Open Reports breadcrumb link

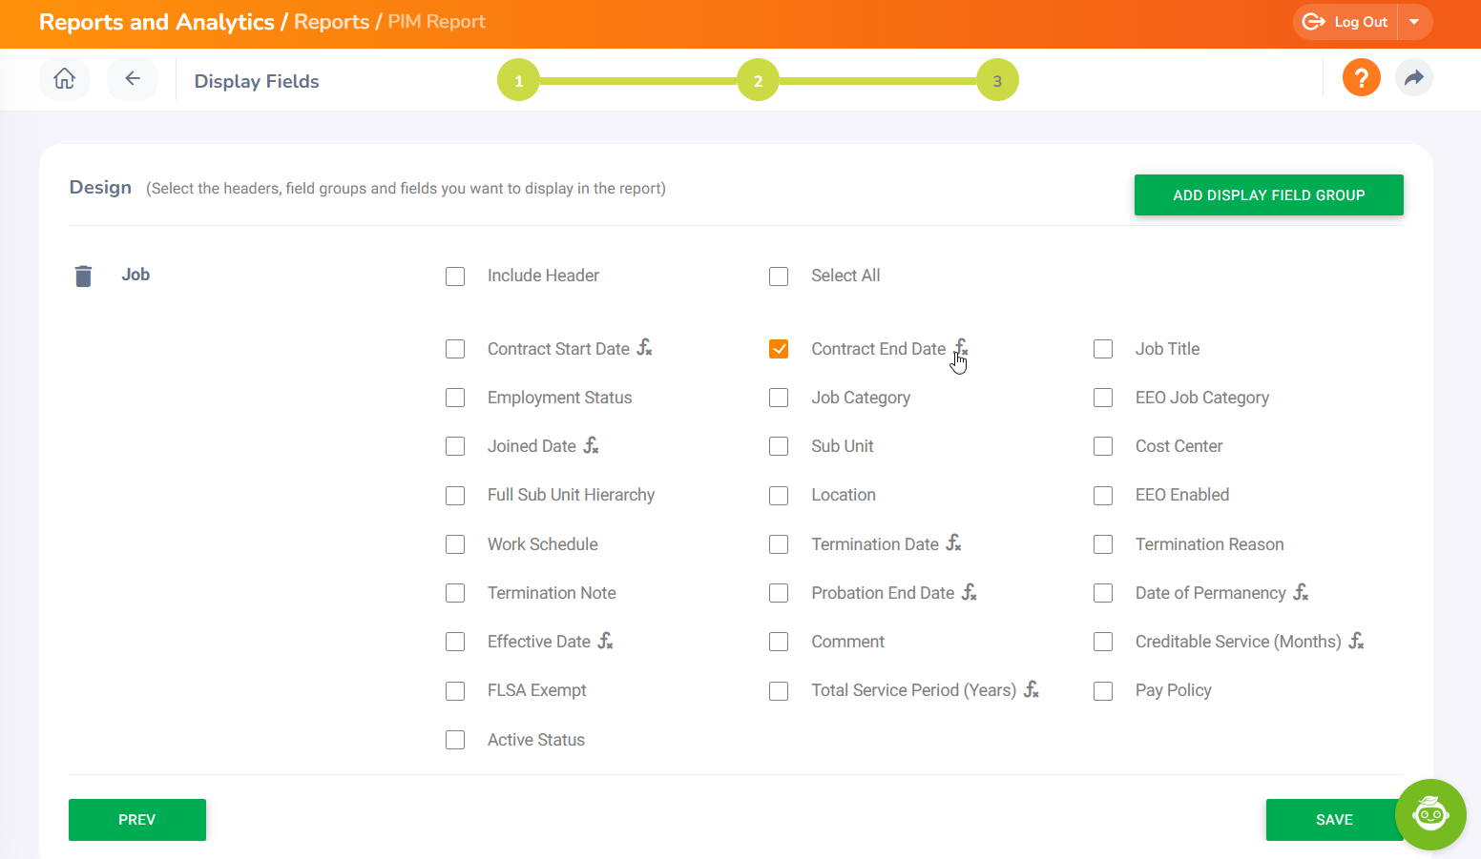click(x=331, y=22)
